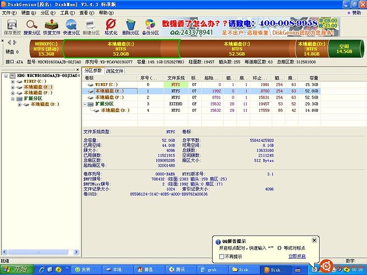Open the 工具(T) menu
This screenshot has height=275, width=367.
point(67,12)
